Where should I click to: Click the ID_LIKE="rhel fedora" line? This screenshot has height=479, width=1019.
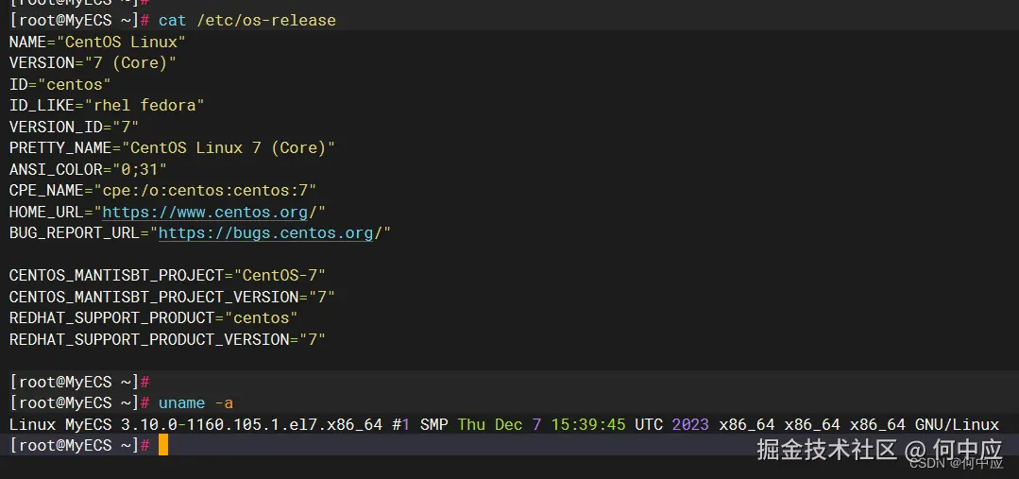point(107,105)
